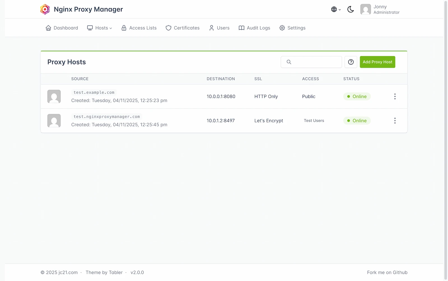
Task: Click avatar in test.example.com row
Action: pyautogui.click(x=54, y=96)
